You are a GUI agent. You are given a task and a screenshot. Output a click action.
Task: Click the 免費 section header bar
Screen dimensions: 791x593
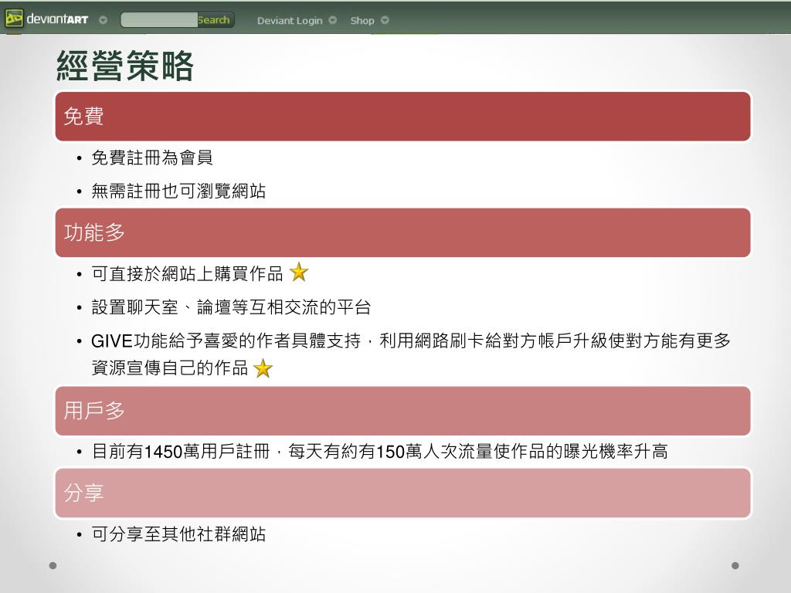coord(402,117)
